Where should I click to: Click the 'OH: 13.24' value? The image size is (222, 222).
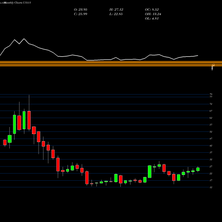click(153, 14)
